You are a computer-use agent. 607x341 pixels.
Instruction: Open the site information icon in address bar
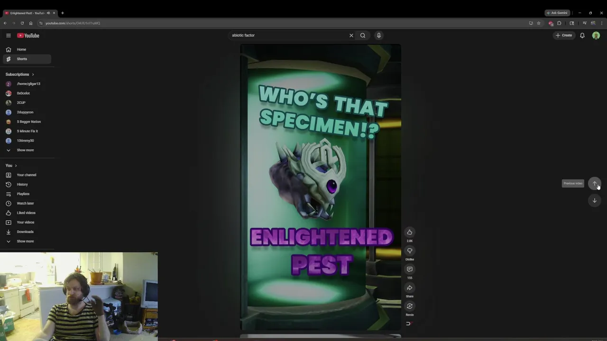click(x=41, y=23)
